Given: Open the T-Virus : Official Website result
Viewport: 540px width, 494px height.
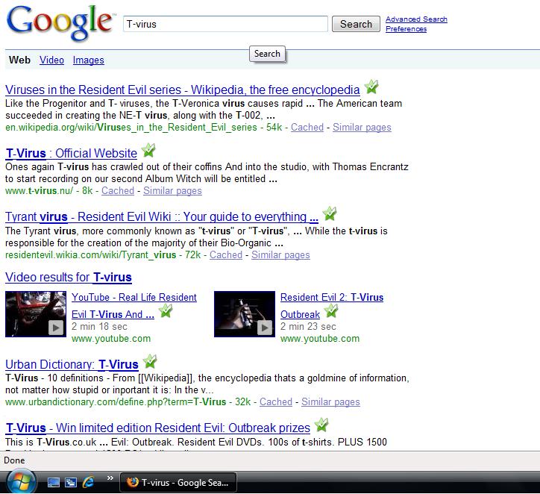Looking at the screenshot, I should (x=72, y=153).
